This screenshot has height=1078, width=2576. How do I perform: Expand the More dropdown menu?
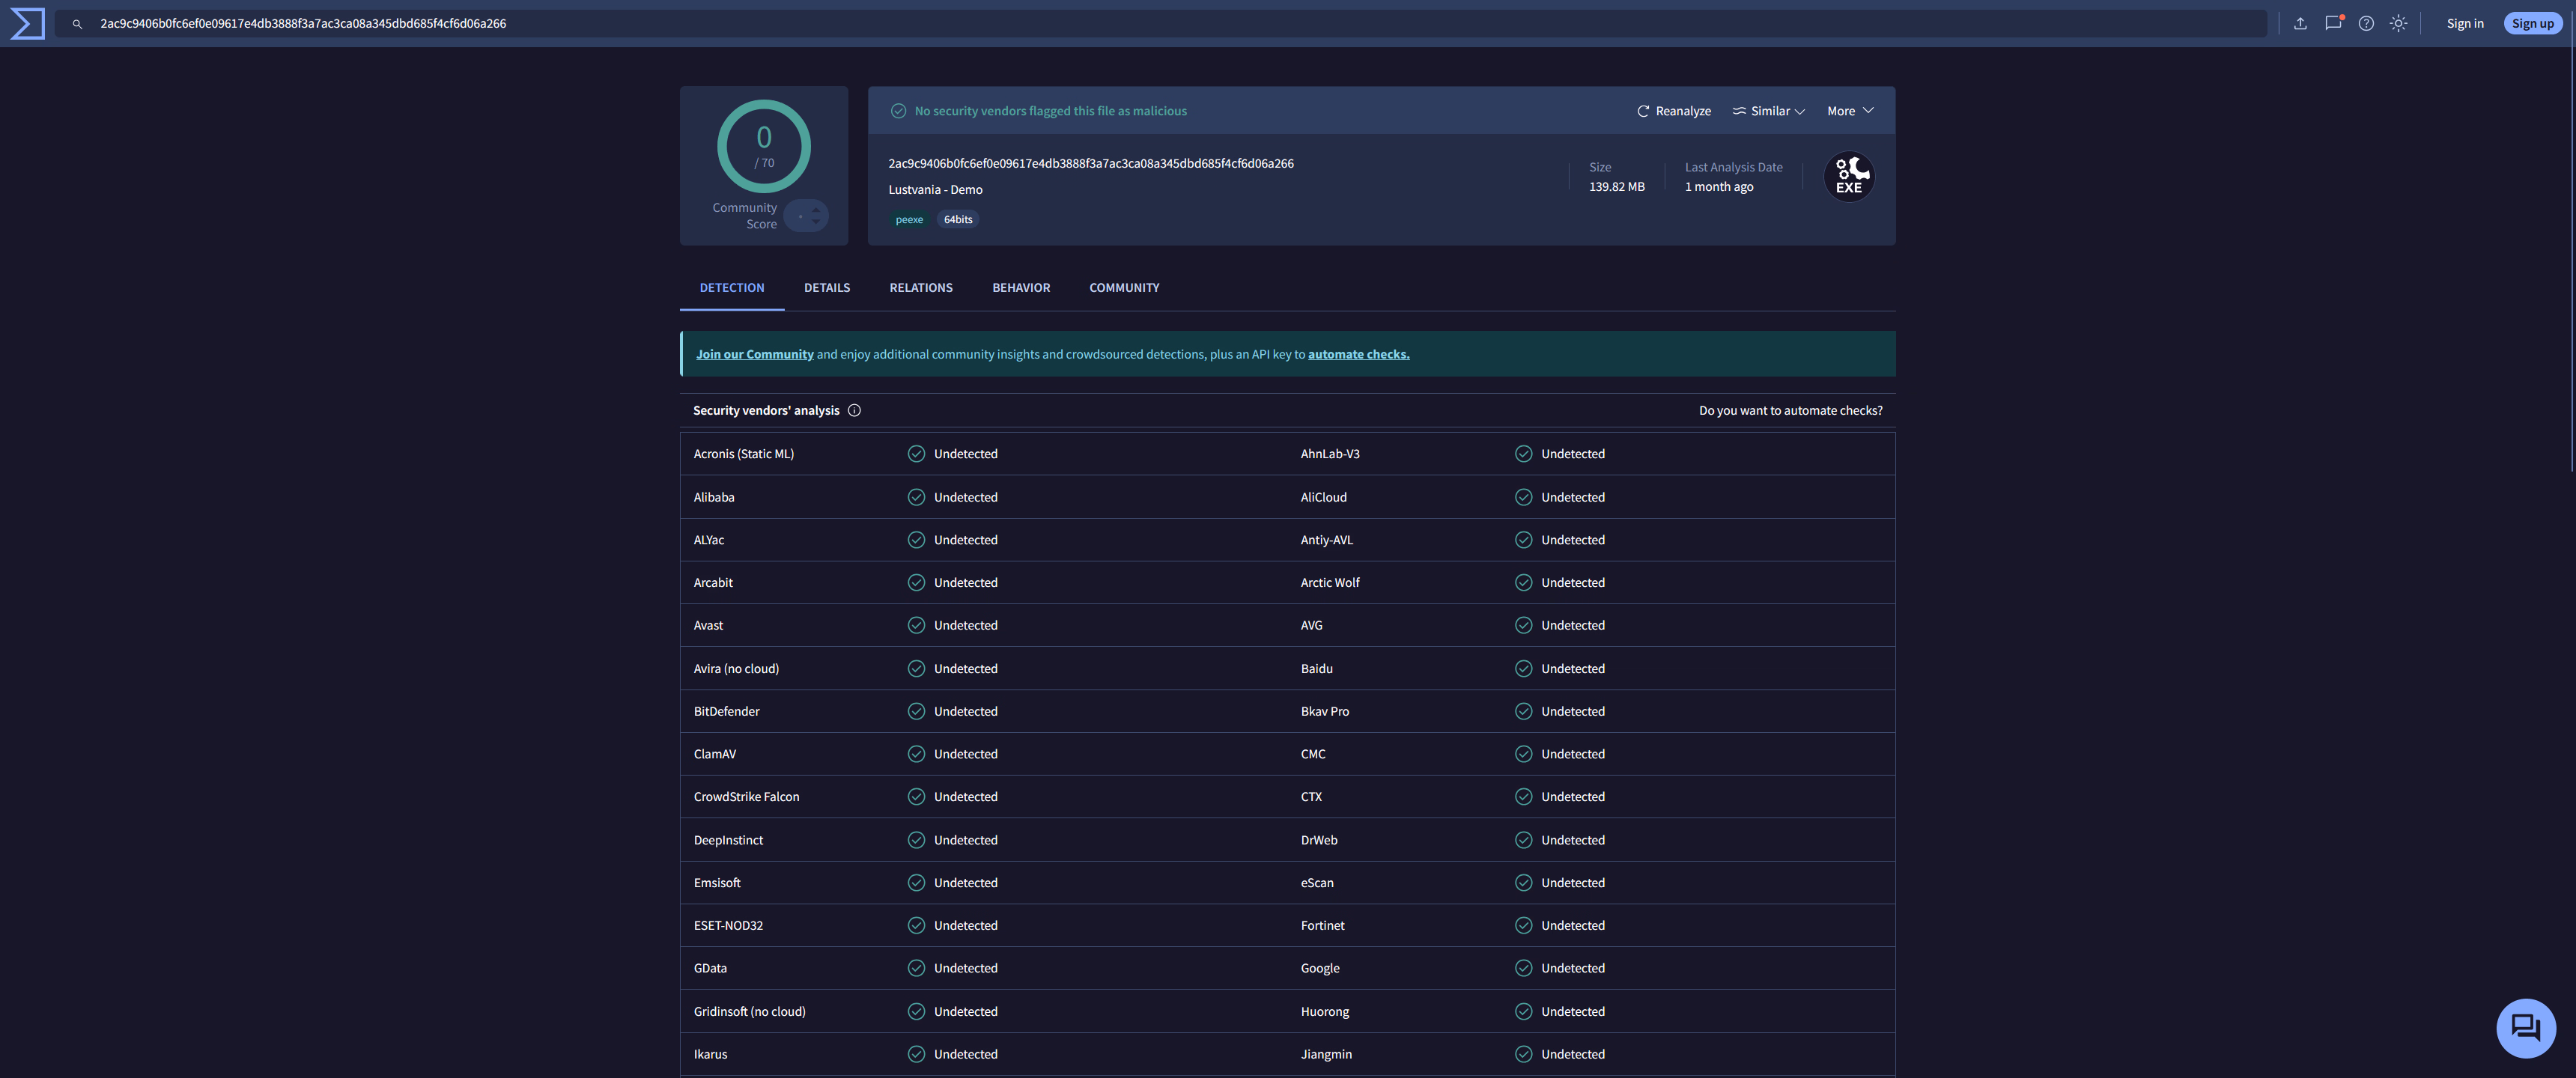pos(1850,111)
